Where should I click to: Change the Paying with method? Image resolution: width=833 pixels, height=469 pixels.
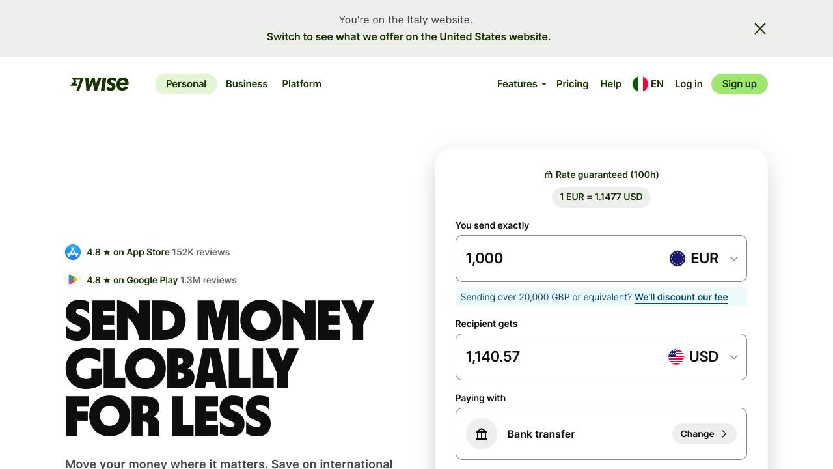click(703, 434)
